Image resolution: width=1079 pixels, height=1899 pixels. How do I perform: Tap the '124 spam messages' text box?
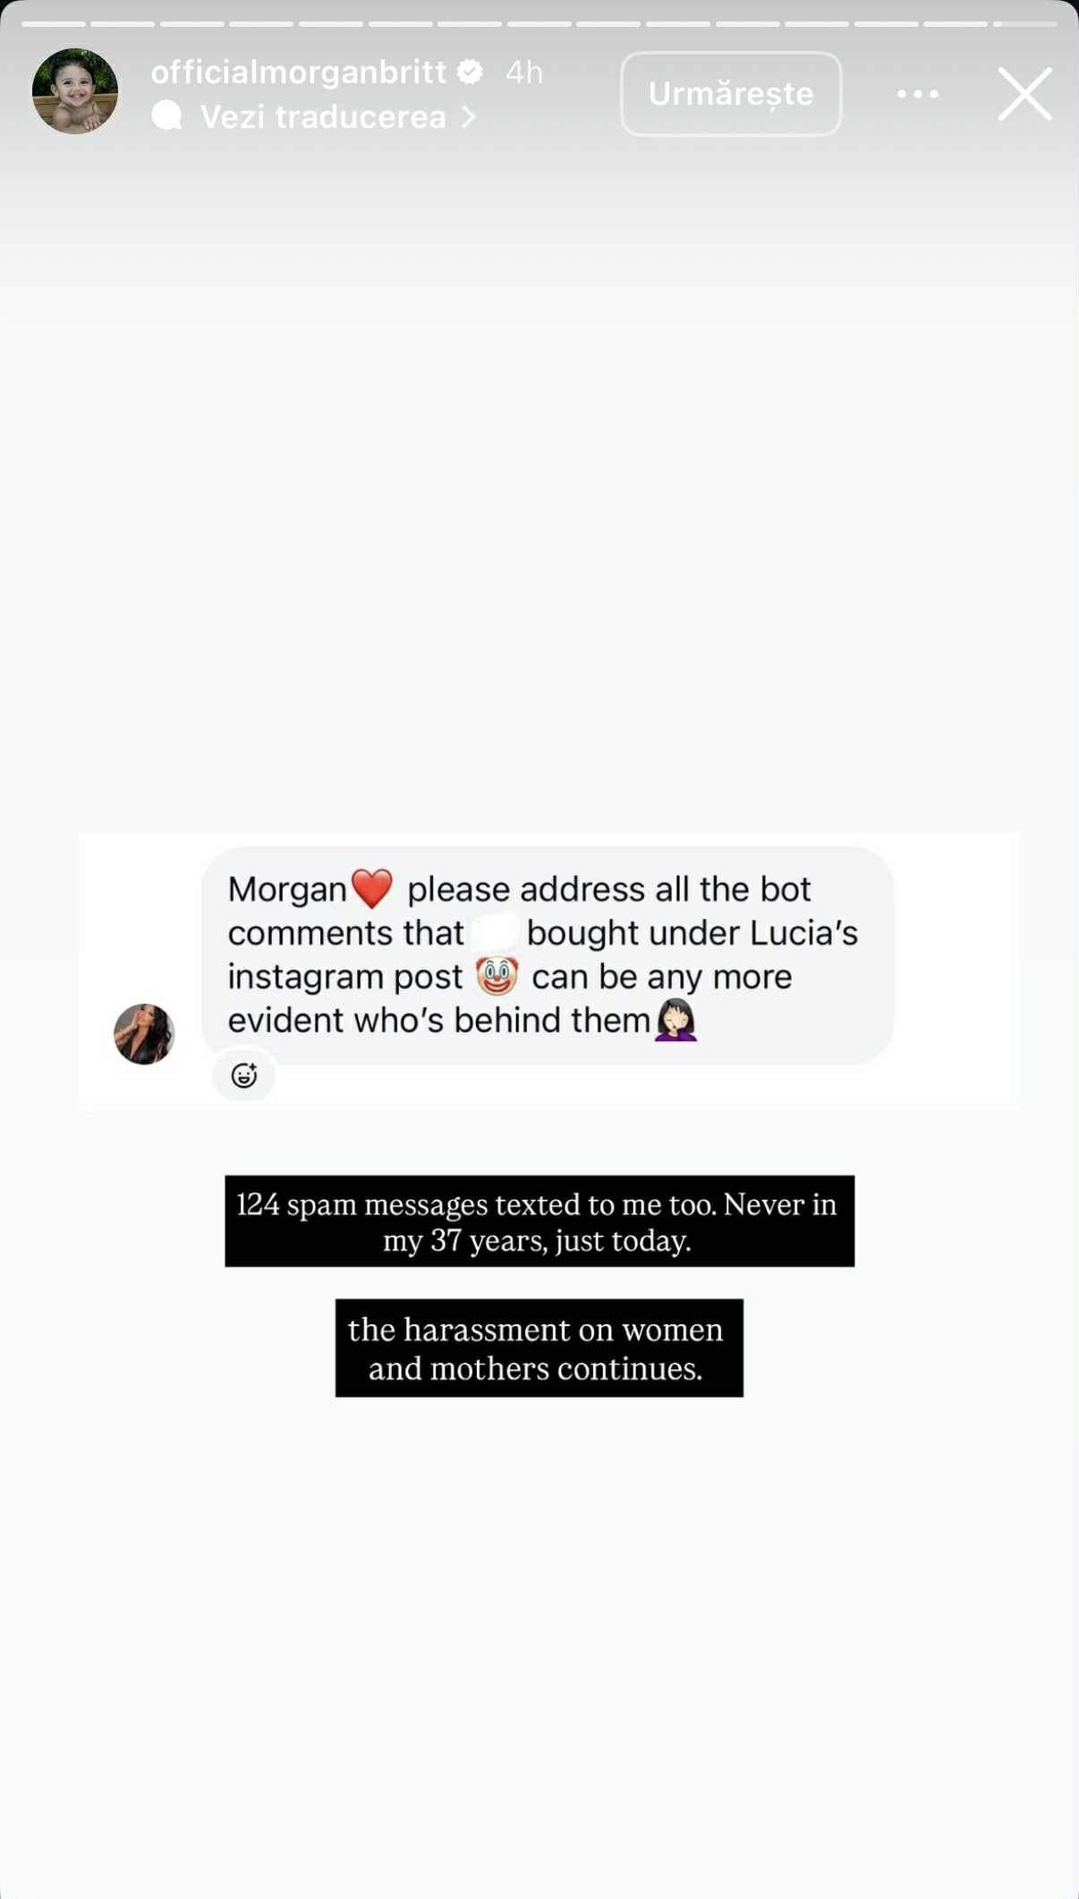coord(539,1221)
